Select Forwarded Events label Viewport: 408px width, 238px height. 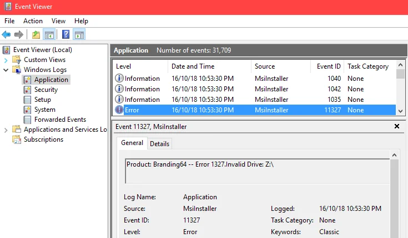60,120
